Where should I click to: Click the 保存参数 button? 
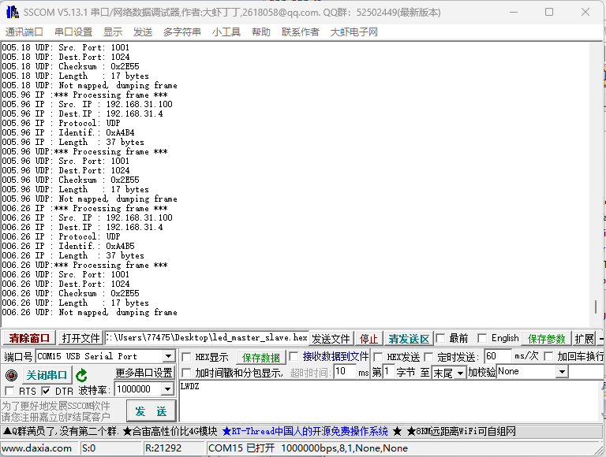pos(547,339)
